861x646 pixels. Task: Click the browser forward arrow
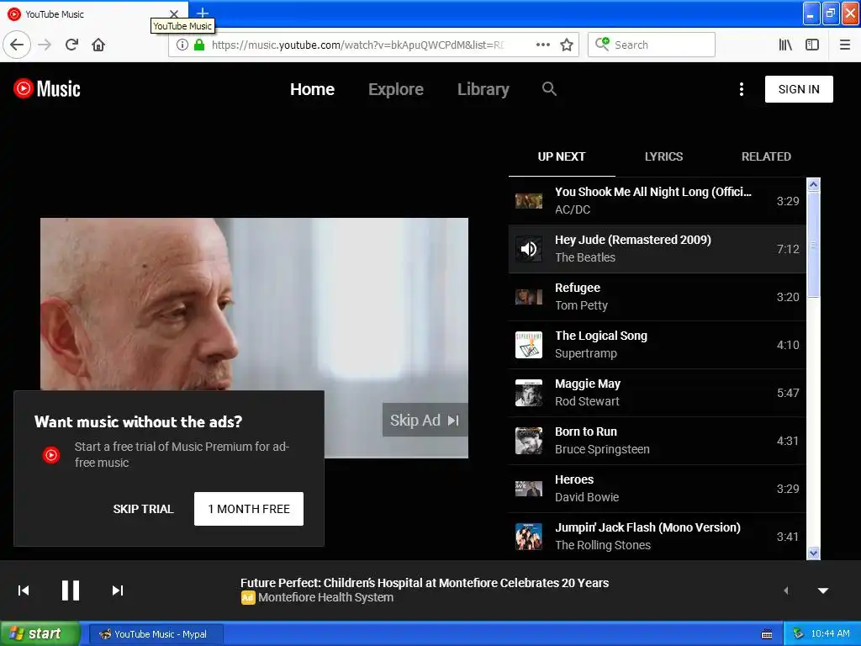tap(45, 45)
